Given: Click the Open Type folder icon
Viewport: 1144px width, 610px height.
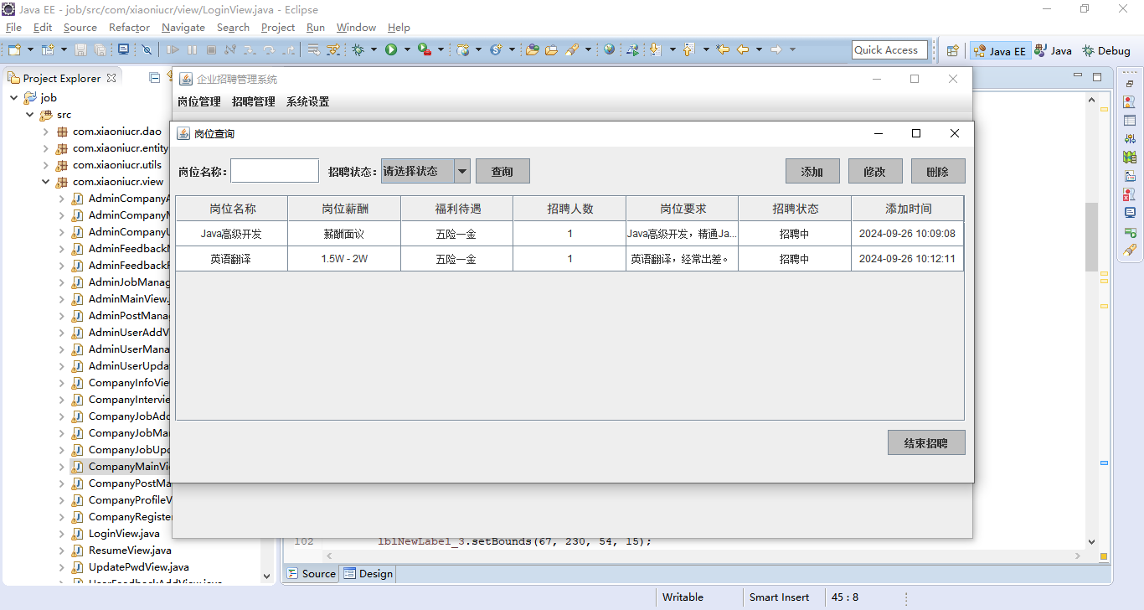Looking at the screenshot, I should 532,50.
